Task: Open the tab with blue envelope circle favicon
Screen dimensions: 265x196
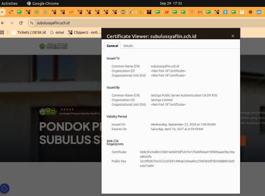Action: click(123, 12)
